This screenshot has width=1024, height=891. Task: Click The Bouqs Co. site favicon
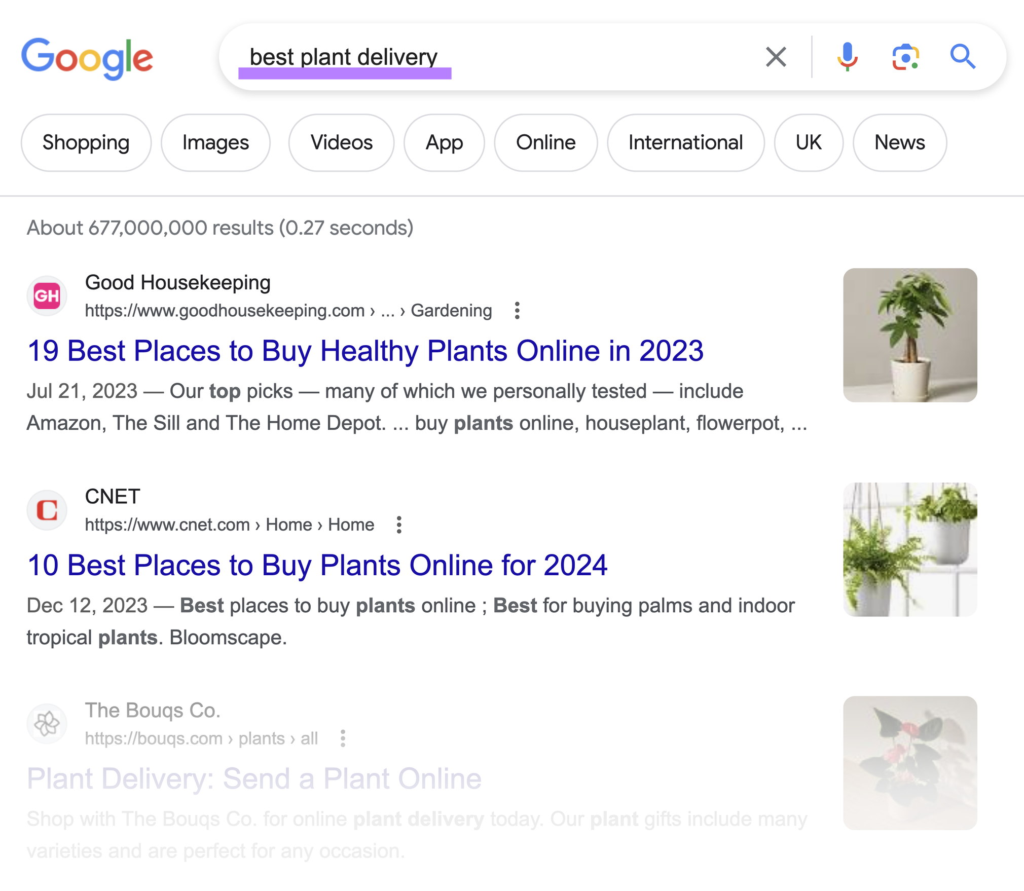(x=47, y=723)
